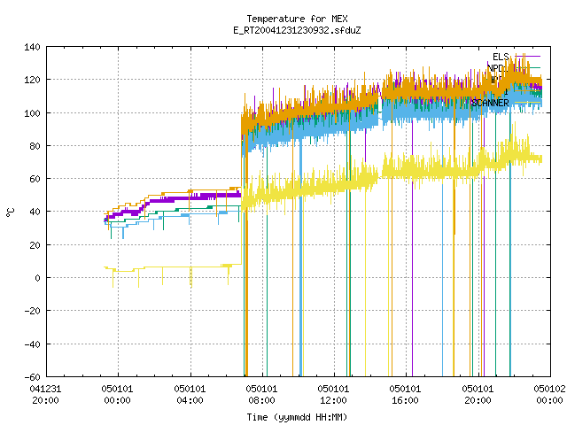The height and width of the screenshot is (425, 567).
Task: Select the 'SCANNER' legend label
Action: [x=490, y=103]
